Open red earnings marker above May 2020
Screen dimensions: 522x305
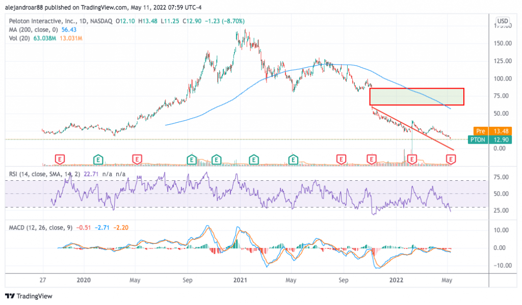coord(137,159)
